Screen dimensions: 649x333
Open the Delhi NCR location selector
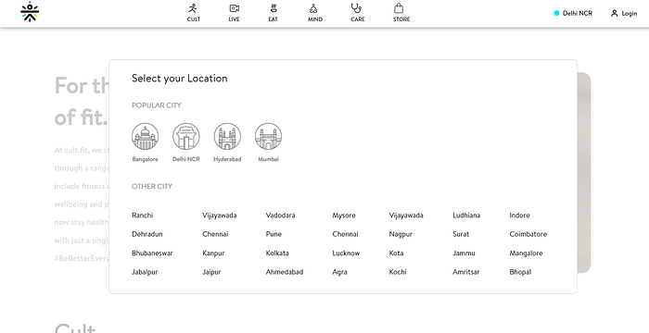coord(573,13)
